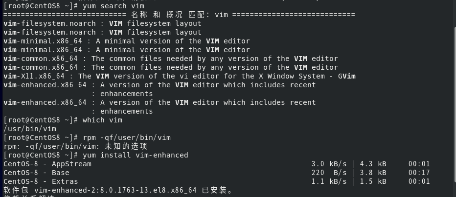This screenshot has width=456, height=197.
Task: Click the 'which vim' command text
Action: tap(102, 120)
